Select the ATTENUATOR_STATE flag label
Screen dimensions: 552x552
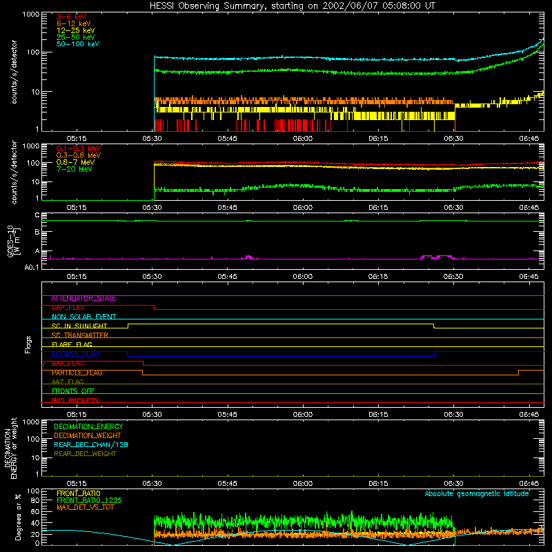pos(83,299)
